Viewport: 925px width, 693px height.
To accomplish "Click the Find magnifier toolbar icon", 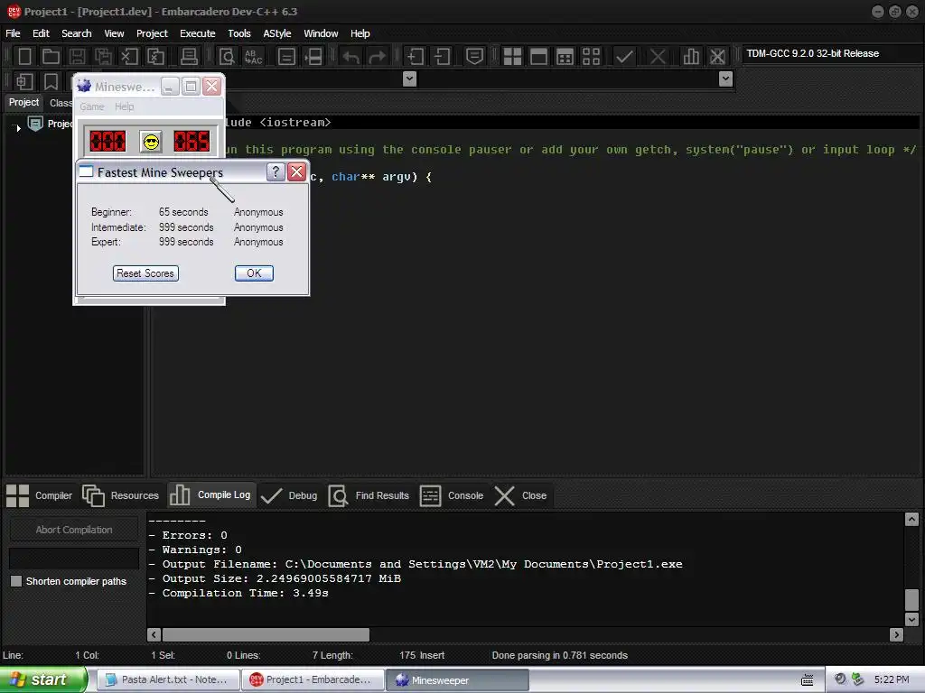I will pyautogui.click(x=227, y=57).
